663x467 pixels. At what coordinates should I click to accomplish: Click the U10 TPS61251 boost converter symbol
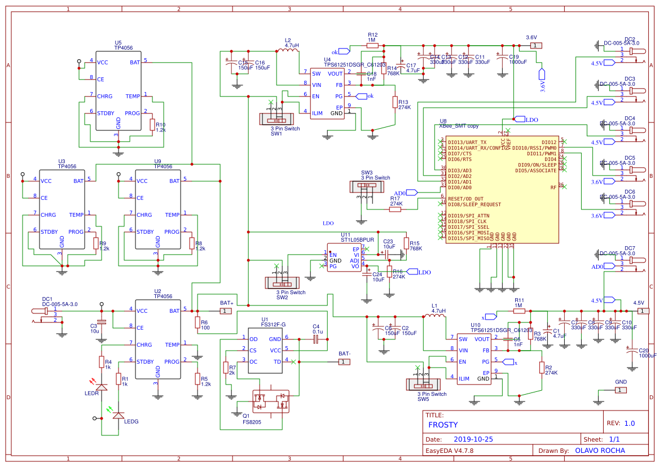click(x=474, y=359)
